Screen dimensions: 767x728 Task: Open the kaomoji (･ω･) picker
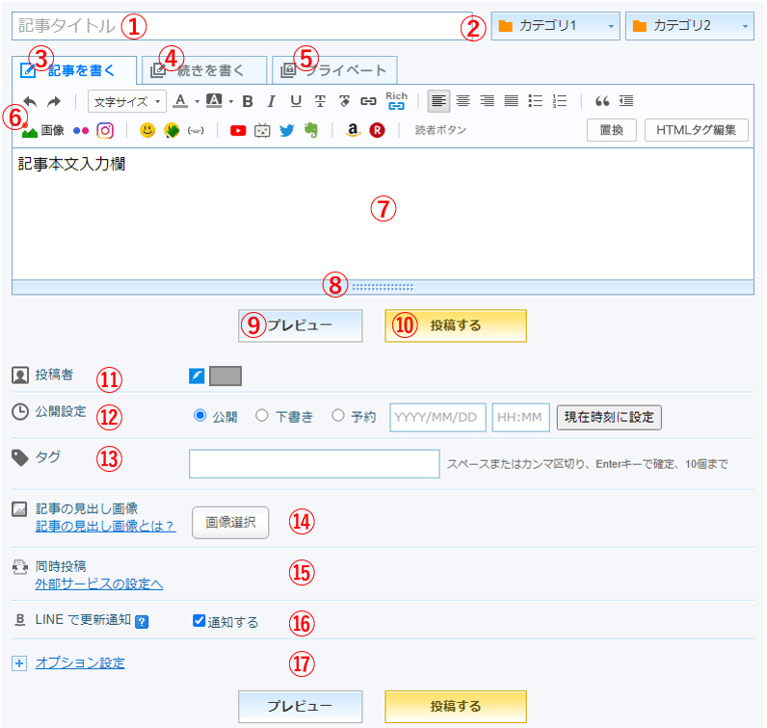(196, 131)
